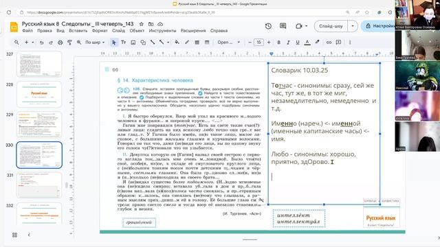Select the arrow cursor tool
440x247 pixels.
(113, 43)
